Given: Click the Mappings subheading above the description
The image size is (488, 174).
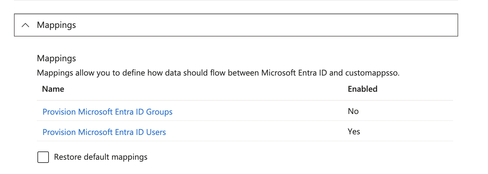Looking at the screenshot, I should [x=56, y=58].
